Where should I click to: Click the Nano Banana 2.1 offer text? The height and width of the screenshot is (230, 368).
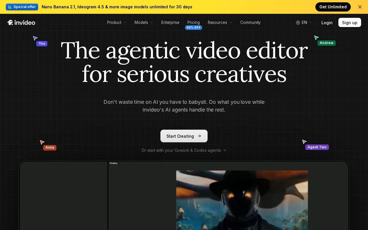click(117, 7)
